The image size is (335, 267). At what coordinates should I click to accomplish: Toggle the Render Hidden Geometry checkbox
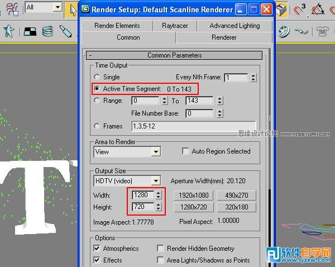tap(161, 249)
